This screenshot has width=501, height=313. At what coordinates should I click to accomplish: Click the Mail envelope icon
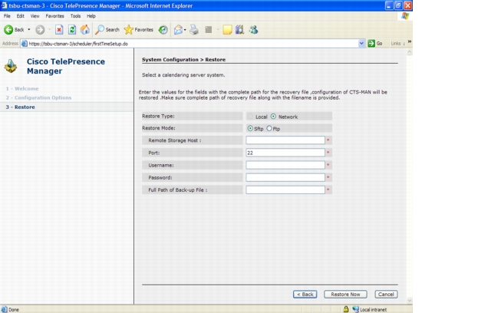click(x=178, y=30)
